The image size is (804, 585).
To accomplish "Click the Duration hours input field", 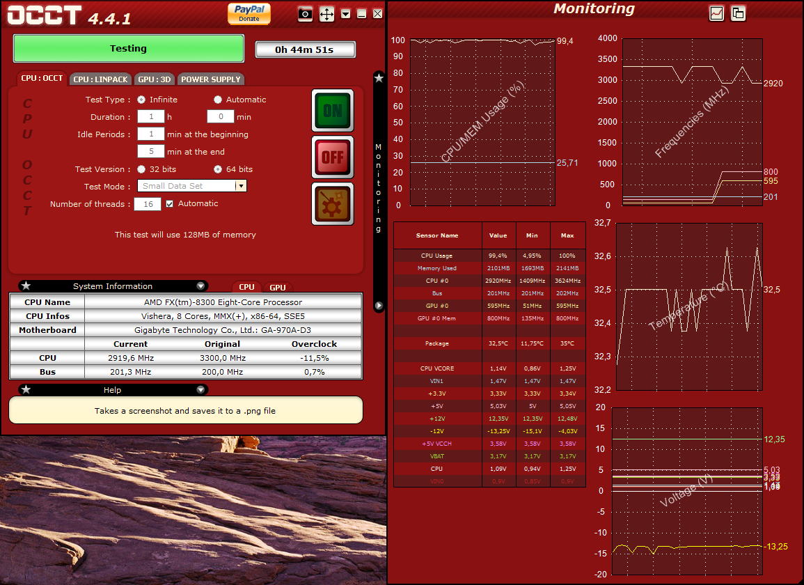I will [x=151, y=116].
